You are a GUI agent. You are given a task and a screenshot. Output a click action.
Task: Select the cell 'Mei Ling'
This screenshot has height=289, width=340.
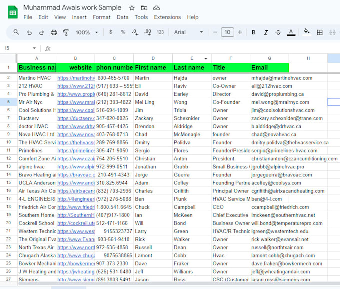click(153, 102)
